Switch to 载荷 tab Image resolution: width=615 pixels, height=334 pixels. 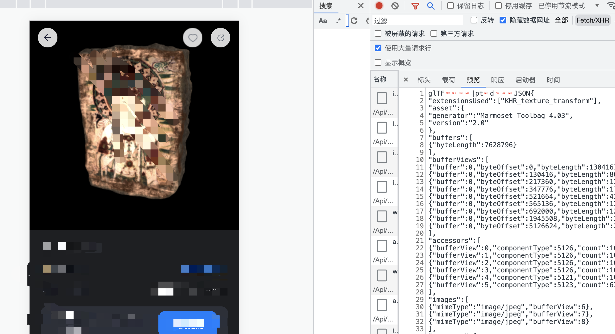click(x=449, y=80)
